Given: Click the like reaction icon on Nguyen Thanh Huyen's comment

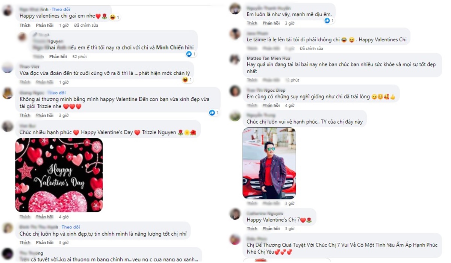Looking at the screenshot, I should (327, 21).
